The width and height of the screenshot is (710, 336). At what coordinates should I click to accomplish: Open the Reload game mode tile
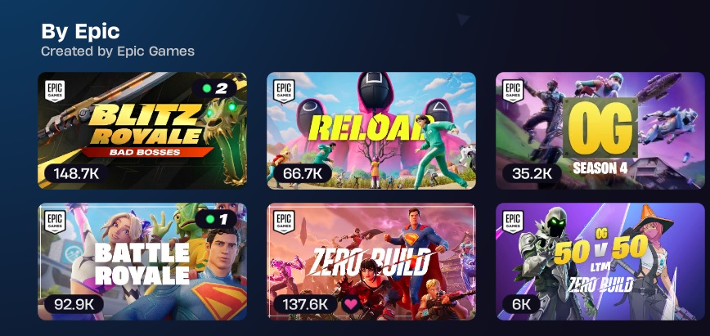(x=371, y=131)
